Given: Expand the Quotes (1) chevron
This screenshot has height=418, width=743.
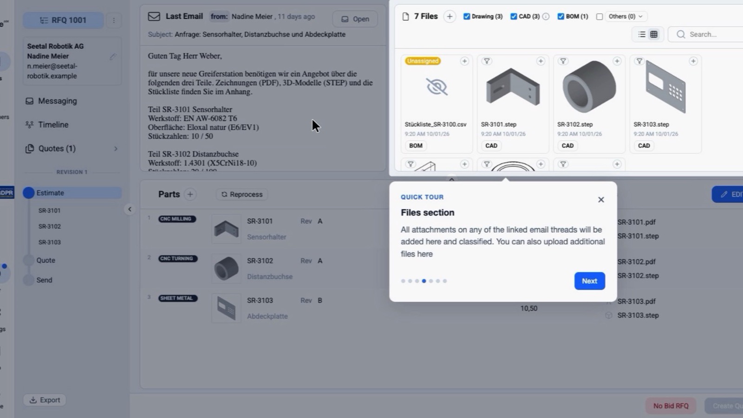Looking at the screenshot, I should (116, 149).
